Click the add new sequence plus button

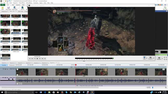pos(58,63)
